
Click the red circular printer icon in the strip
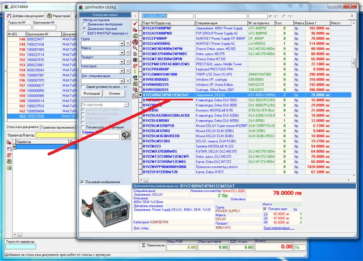click(135, 42)
